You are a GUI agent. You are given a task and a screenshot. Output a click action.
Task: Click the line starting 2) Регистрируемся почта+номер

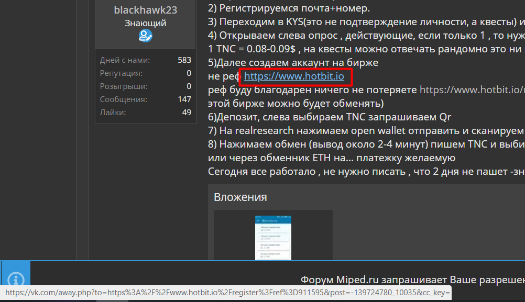pyautogui.click(x=289, y=8)
